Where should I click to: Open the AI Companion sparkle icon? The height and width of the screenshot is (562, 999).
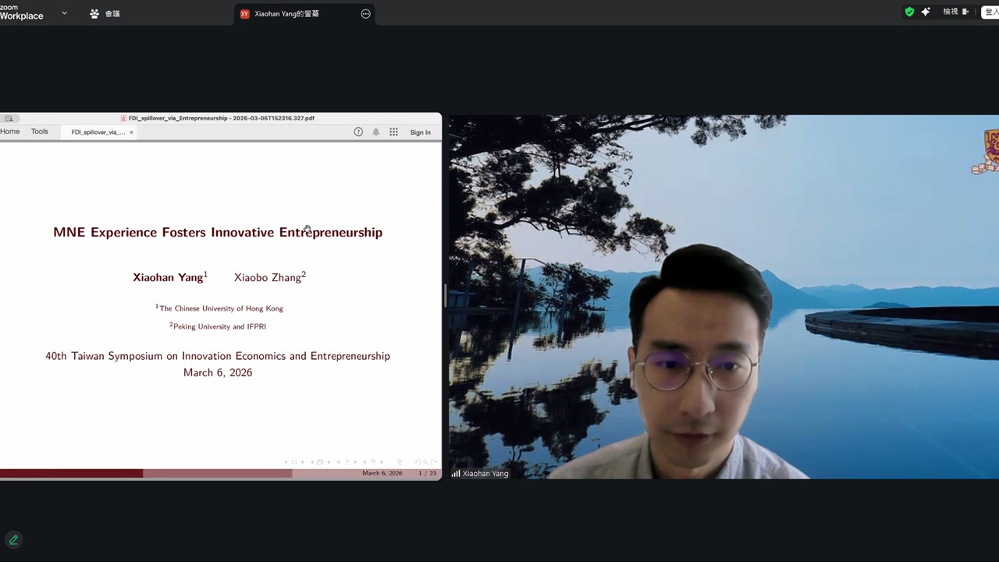point(926,12)
